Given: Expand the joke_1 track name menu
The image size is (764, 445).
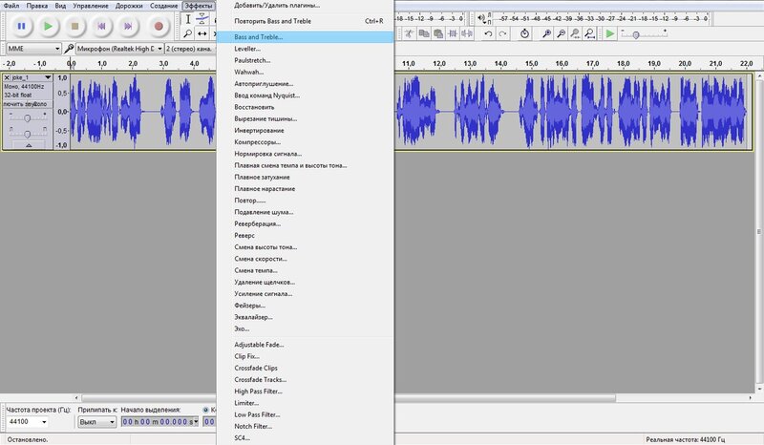Looking at the screenshot, I should point(47,77).
